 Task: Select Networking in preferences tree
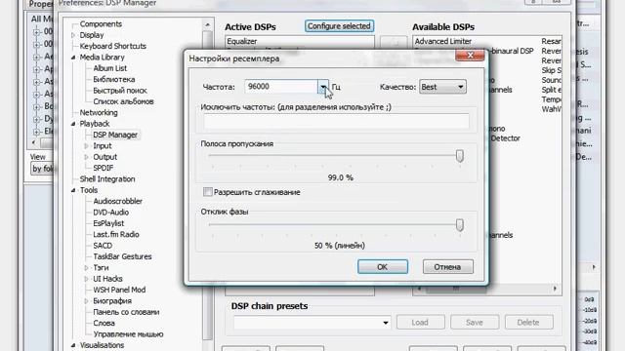point(99,113)
